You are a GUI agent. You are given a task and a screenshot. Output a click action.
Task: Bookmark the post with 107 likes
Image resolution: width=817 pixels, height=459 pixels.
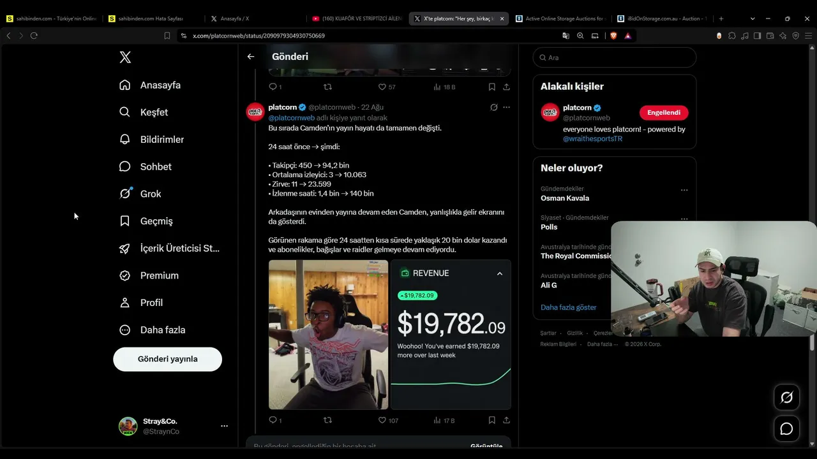(x=492, y=420)
